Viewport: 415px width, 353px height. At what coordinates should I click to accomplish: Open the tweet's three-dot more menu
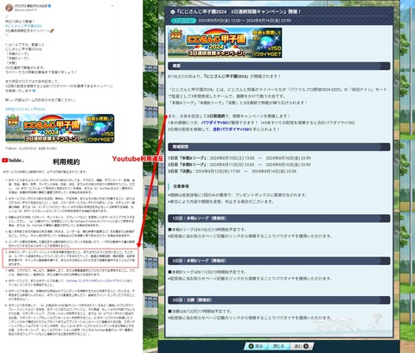(x=112, y=5)
